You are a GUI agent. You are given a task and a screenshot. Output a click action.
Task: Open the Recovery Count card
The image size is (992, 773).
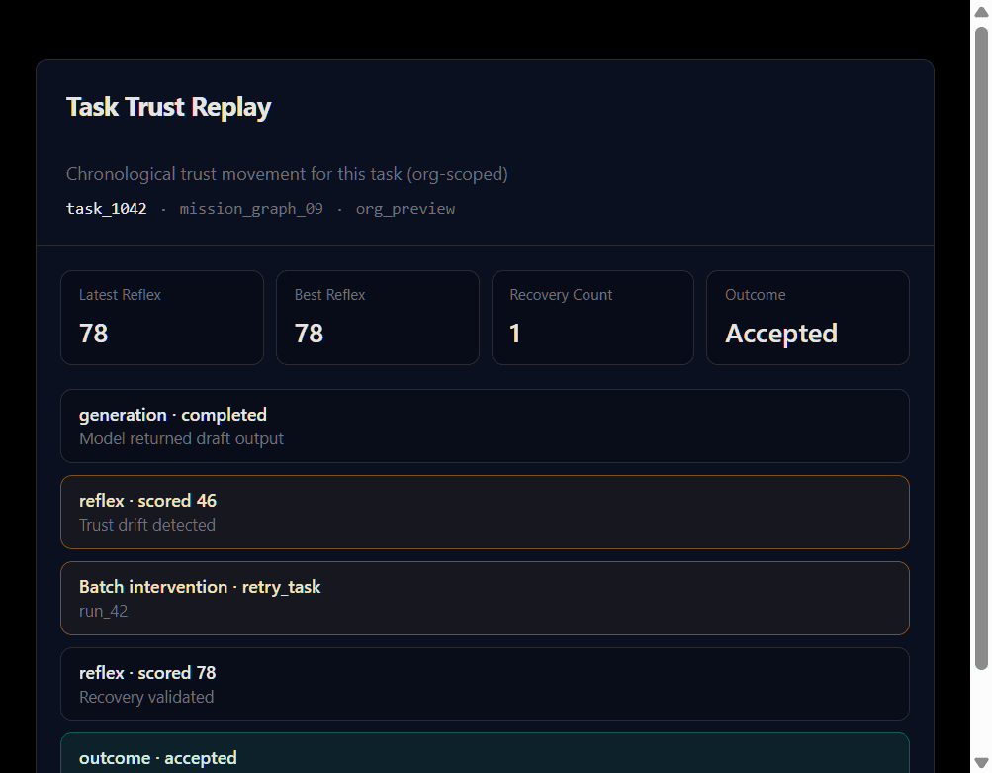pos(591,317)
